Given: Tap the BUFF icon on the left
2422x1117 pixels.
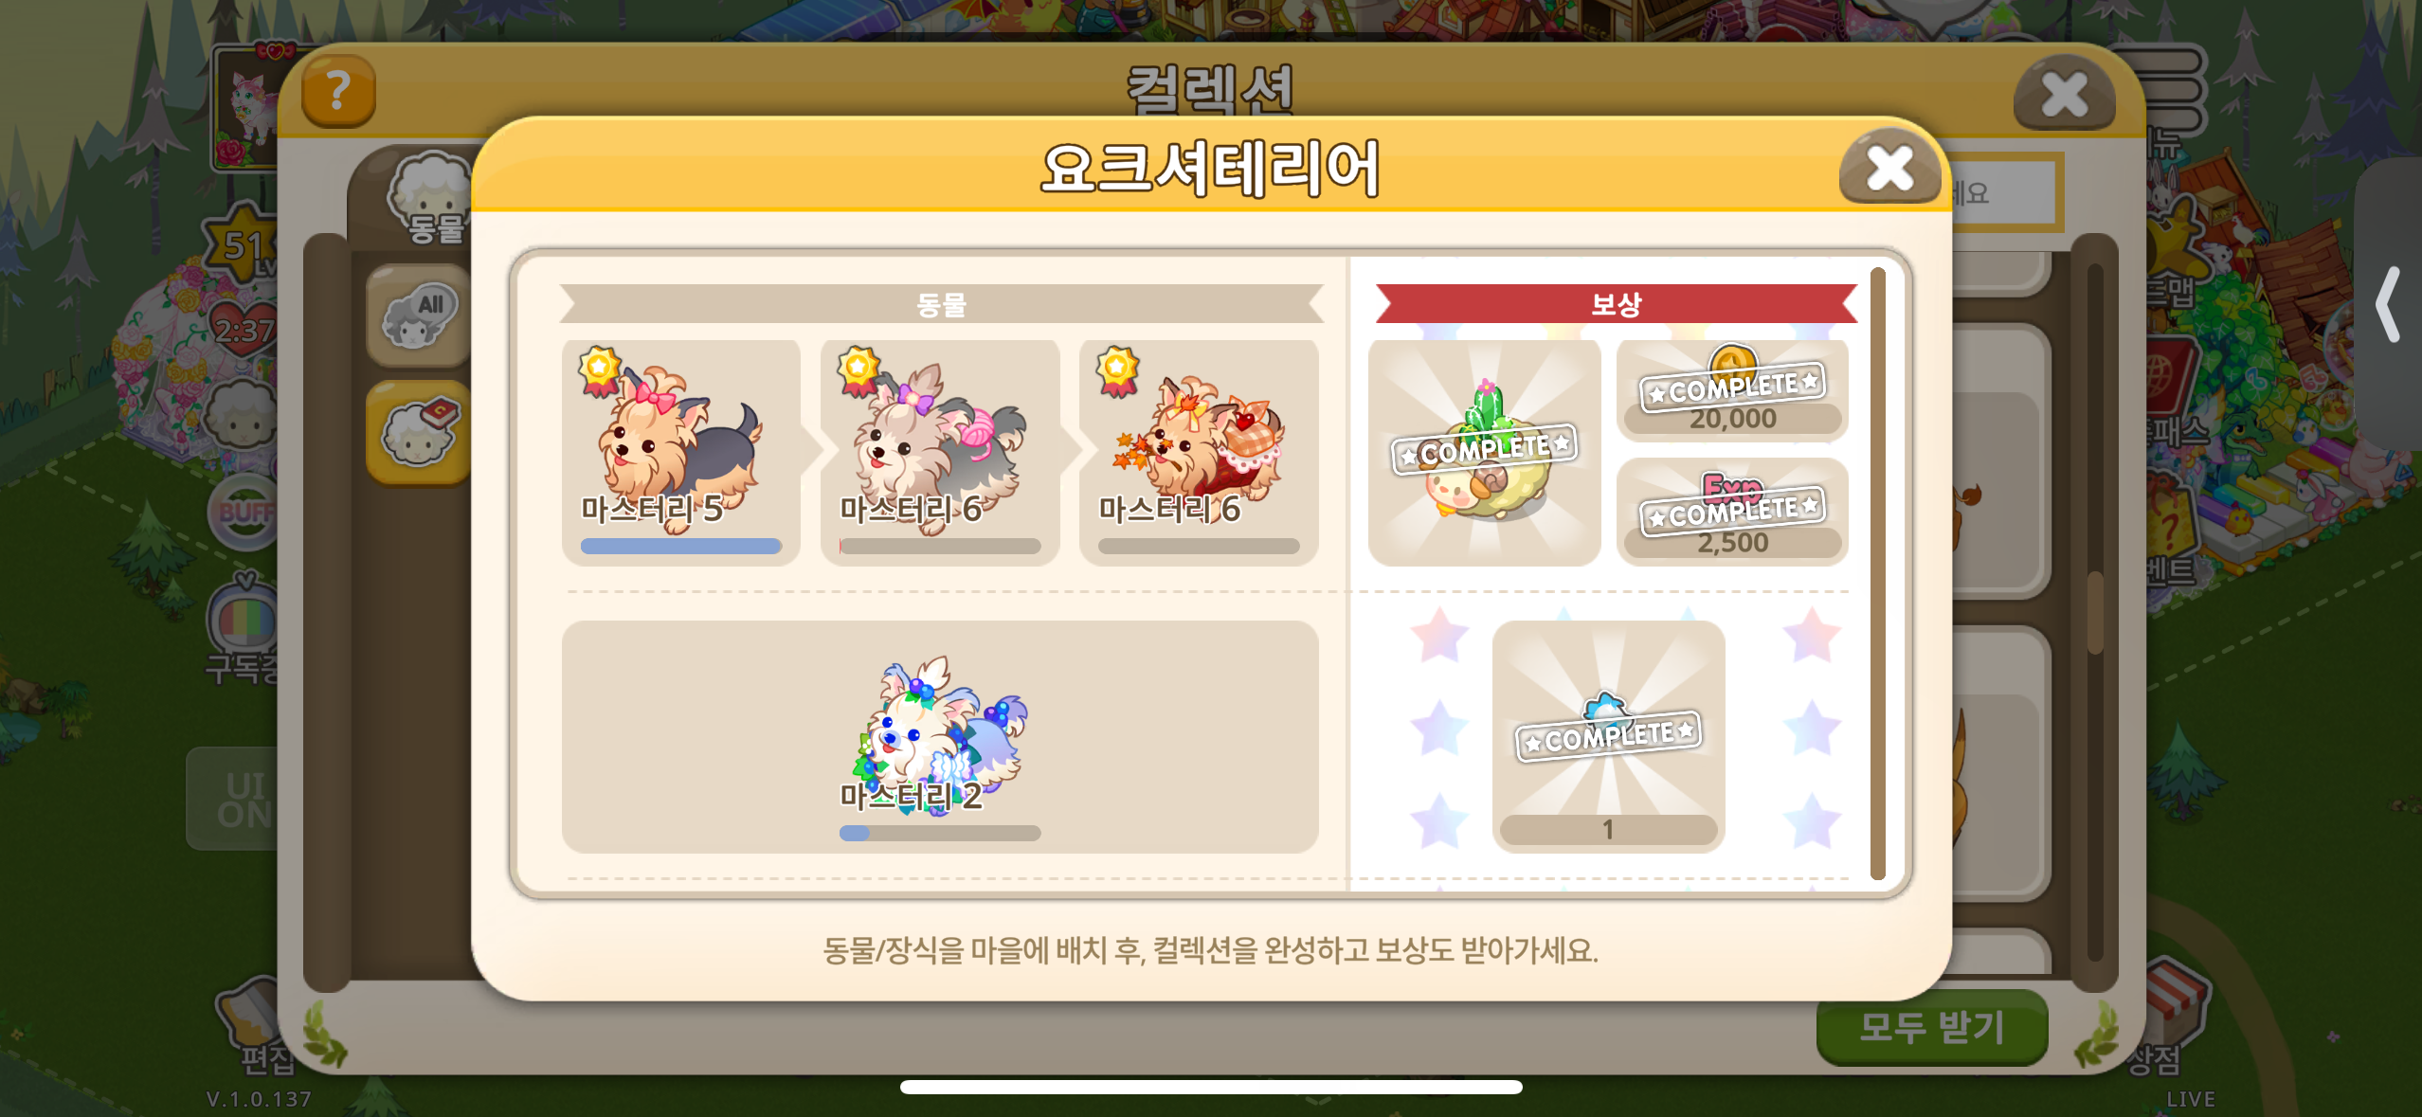Looking at the screenshot, I should tap(244, 513).
